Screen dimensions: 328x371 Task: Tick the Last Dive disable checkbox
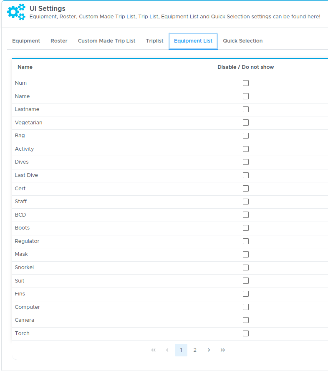tap(246, 175)
